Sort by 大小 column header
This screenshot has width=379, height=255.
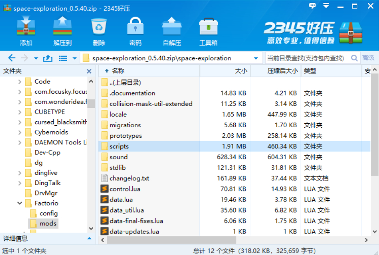[225, 71]
